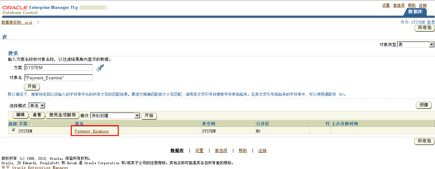This screenshot has width=435, height=169.
Task: Open 设置 in the top navigation
Action: [x=386, y=5]
